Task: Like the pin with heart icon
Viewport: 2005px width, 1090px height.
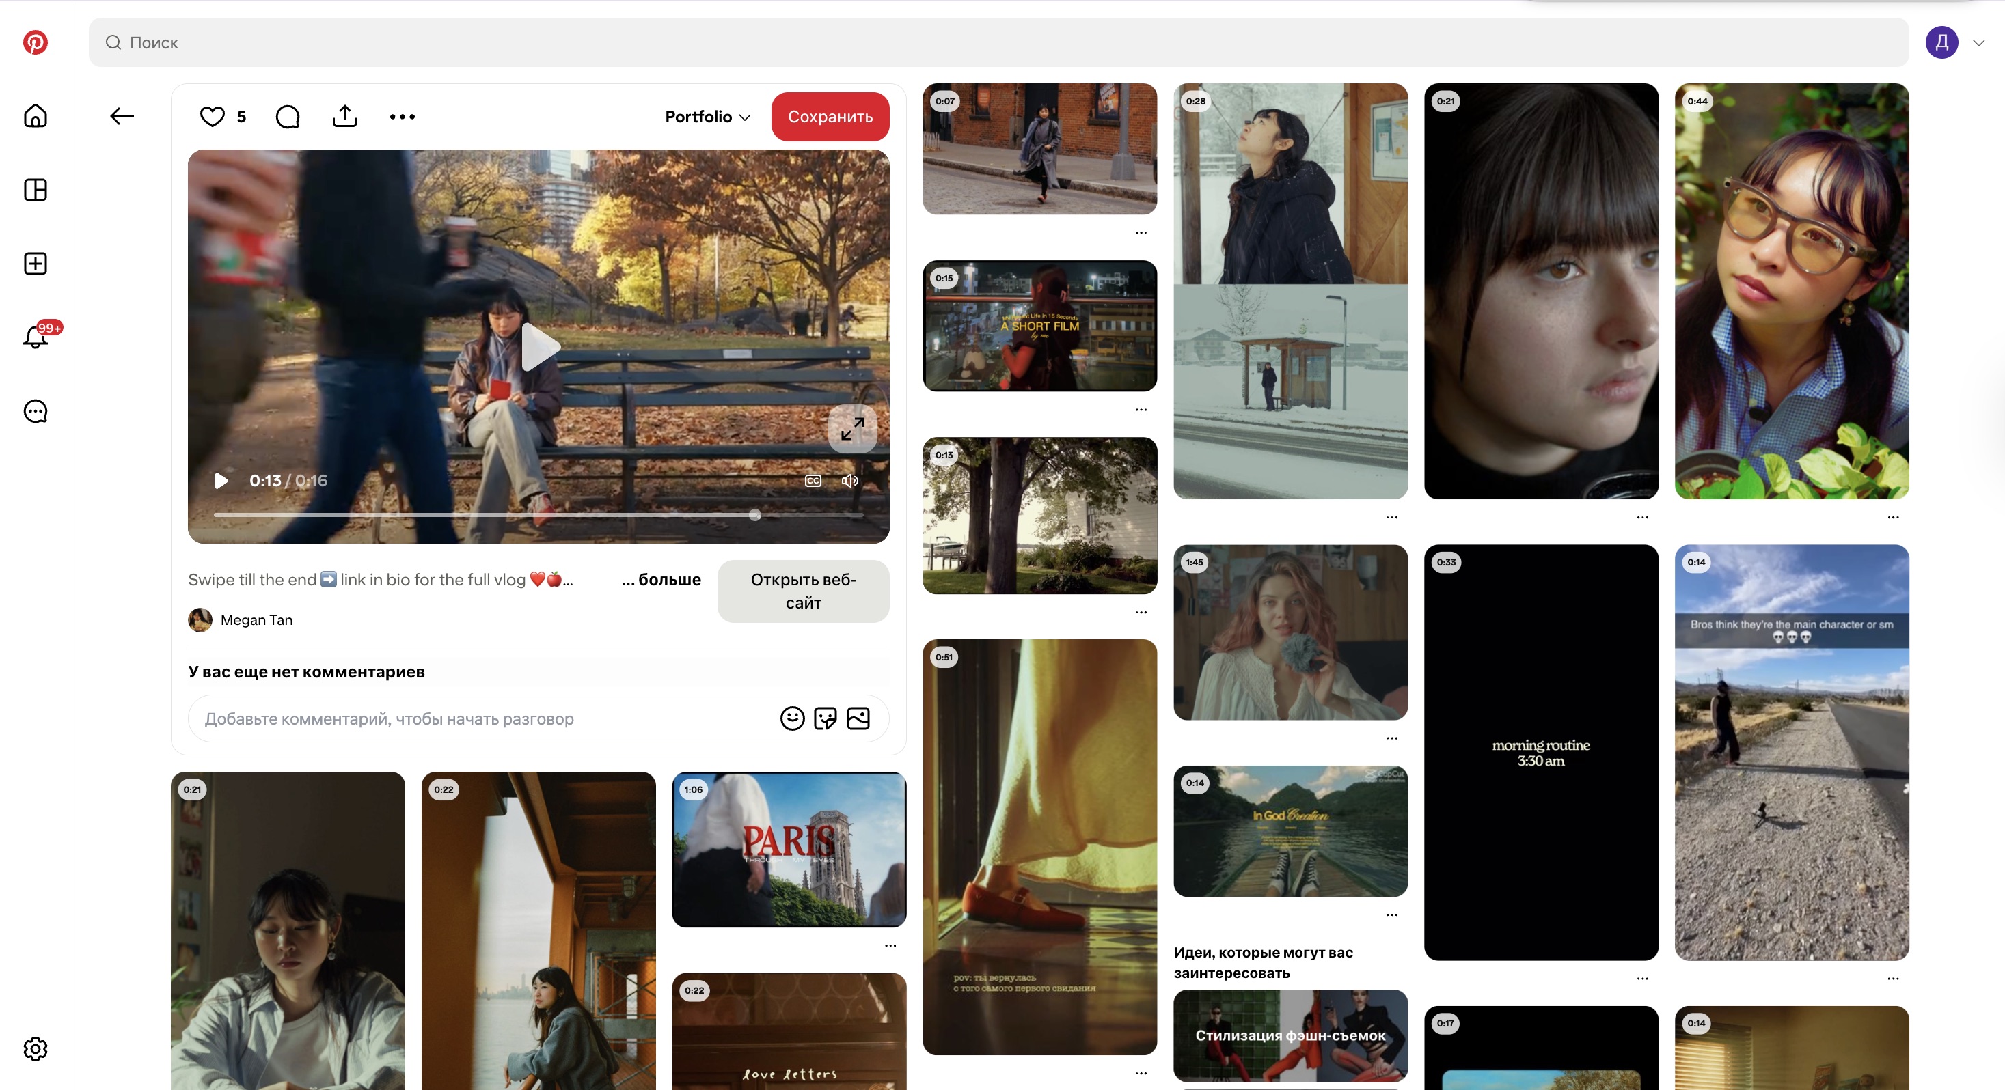Action: [212, 117]
